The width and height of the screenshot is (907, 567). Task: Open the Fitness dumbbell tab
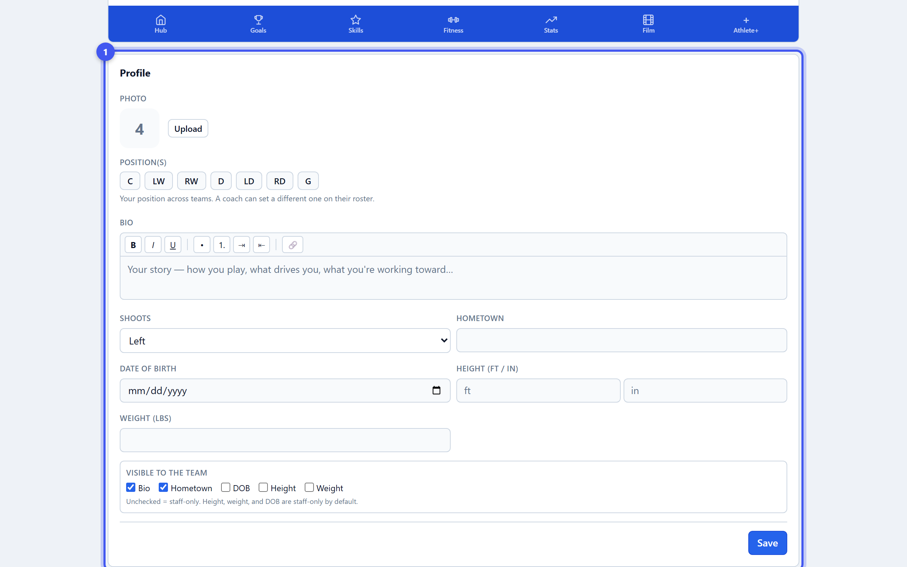pos(453,24)
